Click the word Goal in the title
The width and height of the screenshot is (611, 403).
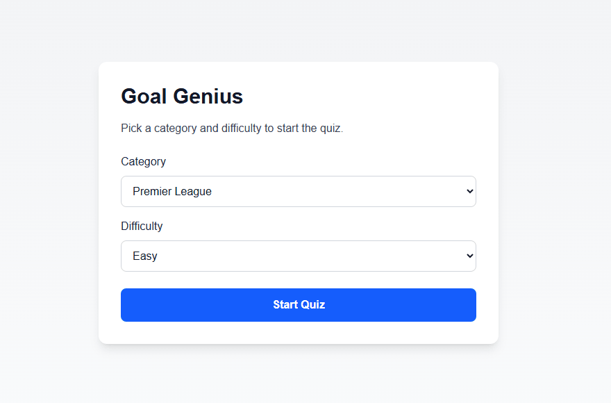[x=144, y=96]
